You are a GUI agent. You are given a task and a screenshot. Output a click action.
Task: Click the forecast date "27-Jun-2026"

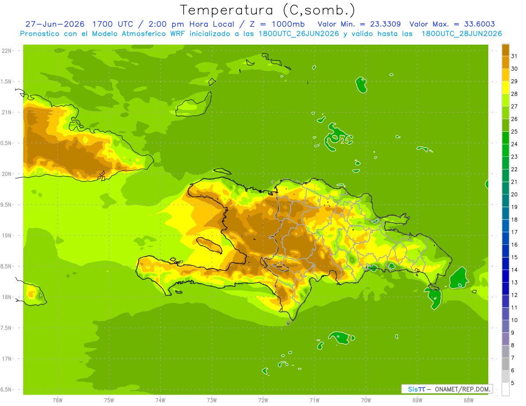coord(54,24)
